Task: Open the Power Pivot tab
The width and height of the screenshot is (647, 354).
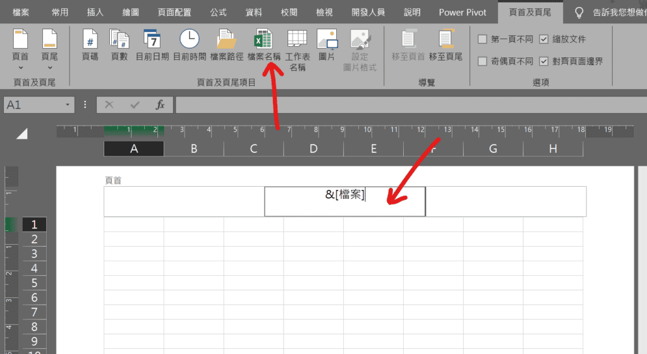Action: click(x=463, y=12)
